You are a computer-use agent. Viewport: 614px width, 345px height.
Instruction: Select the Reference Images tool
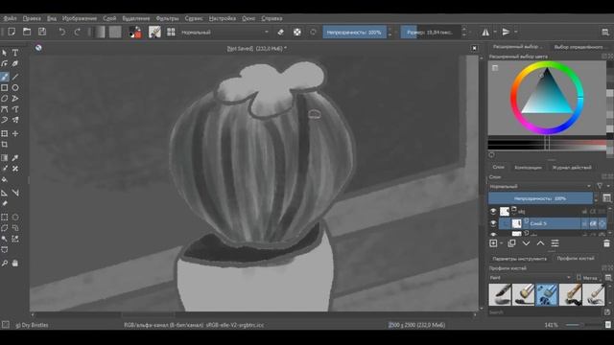coord(4,203)
